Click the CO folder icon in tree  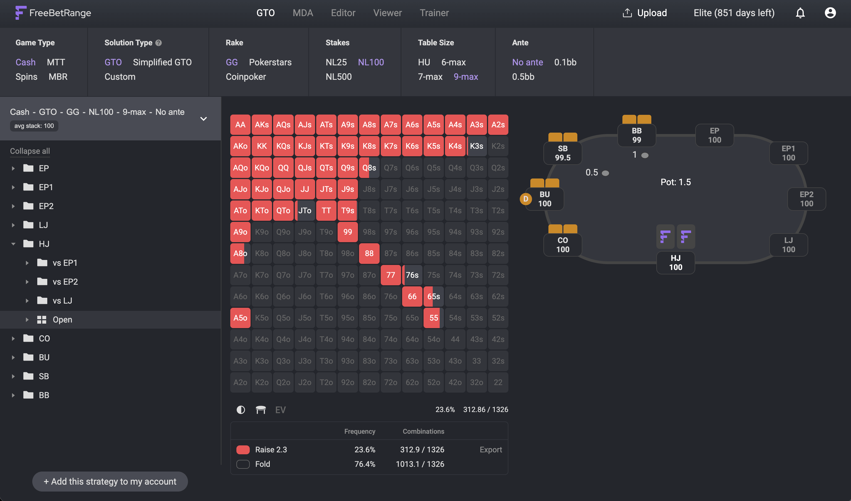point(28,338)
